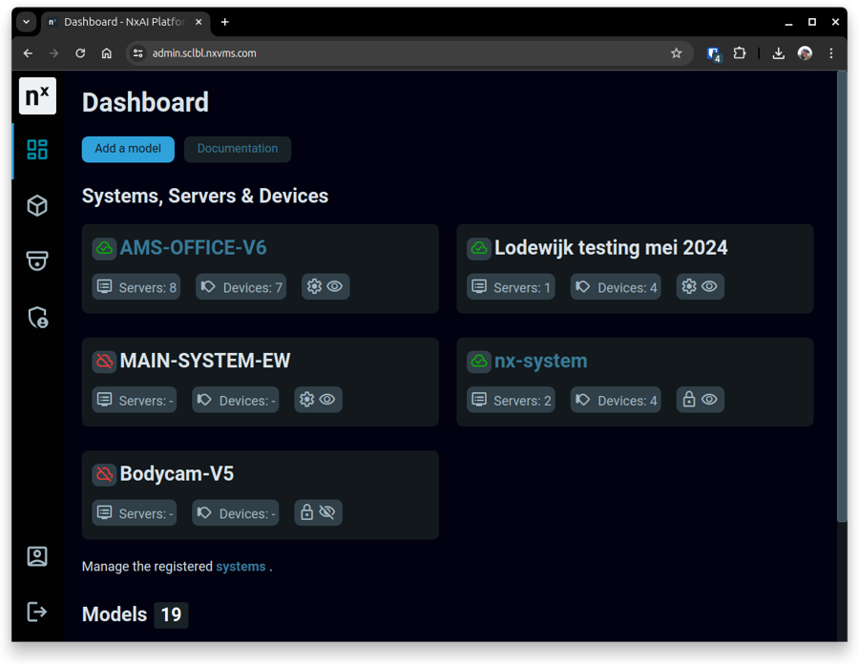This screenshot has width=859, height=665.
Task: Toggle eye visibility for AMS-OFFICE-V6
Action: (x=335, y=286)
